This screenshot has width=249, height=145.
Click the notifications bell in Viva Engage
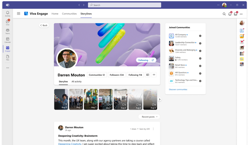[x=230, y=14]
